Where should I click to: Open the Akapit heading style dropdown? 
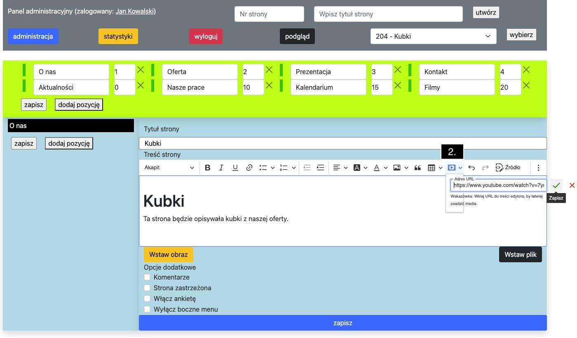pos(169,168)
